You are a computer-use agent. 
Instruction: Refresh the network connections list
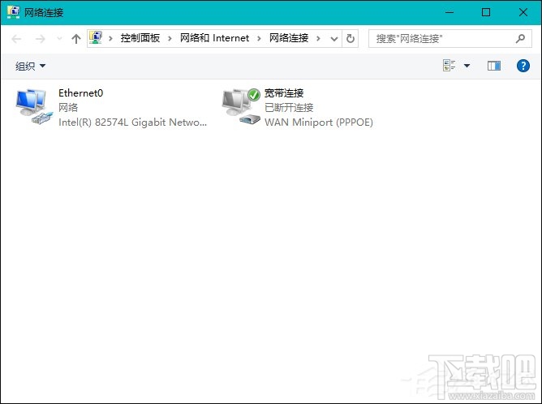[350, 38]
